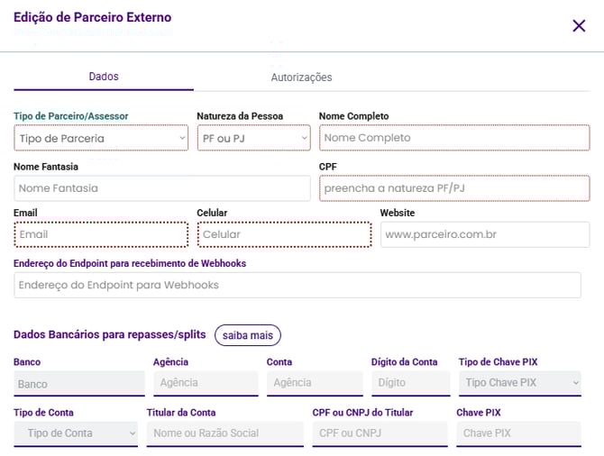Open the PF ou PJ dropdown
604x456 pixels.
coord(253,138)
